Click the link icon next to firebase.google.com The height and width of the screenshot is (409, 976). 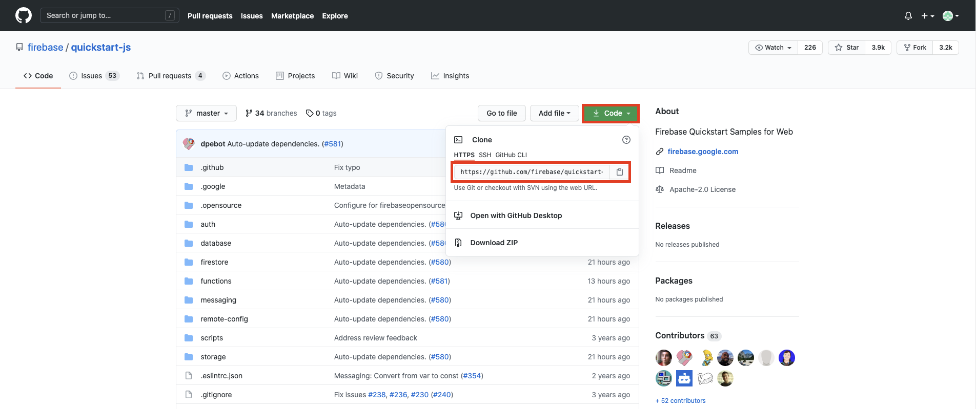point(660,152)
